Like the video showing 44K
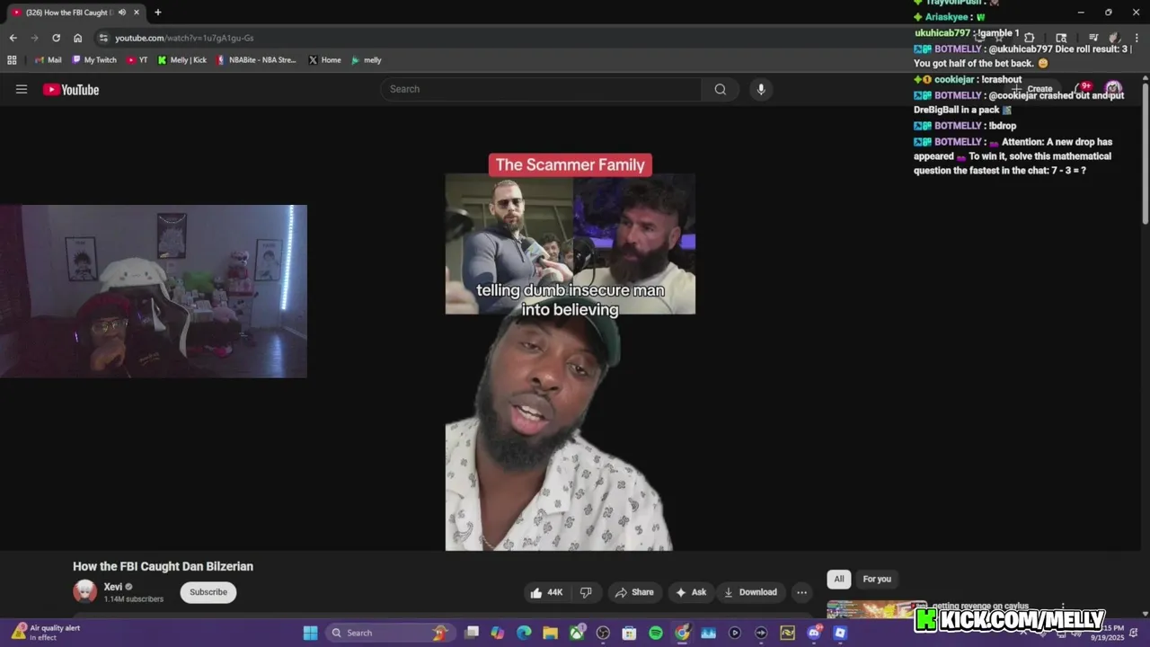Screen dimensions: 1150x647 click(x=546, y=592)
